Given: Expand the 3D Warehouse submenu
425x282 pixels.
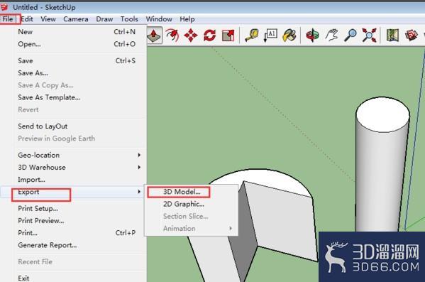Looking at the screenshot, I should click(73, 168).
